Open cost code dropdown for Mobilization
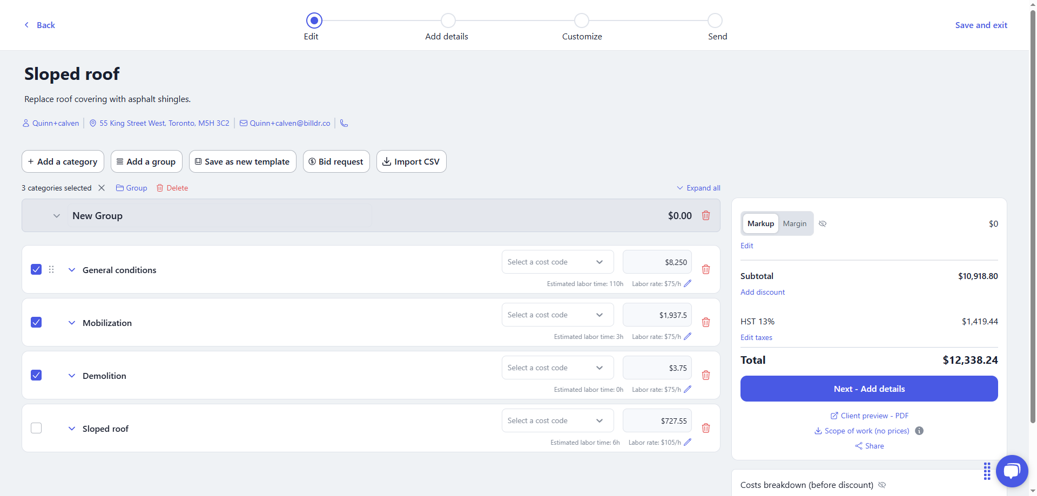The height and width of the screenshot is (496, 1037). click(557, 315)
